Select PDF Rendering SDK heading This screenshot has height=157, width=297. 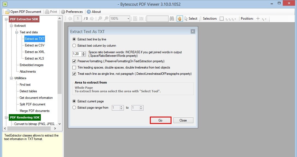click(25, 117)
